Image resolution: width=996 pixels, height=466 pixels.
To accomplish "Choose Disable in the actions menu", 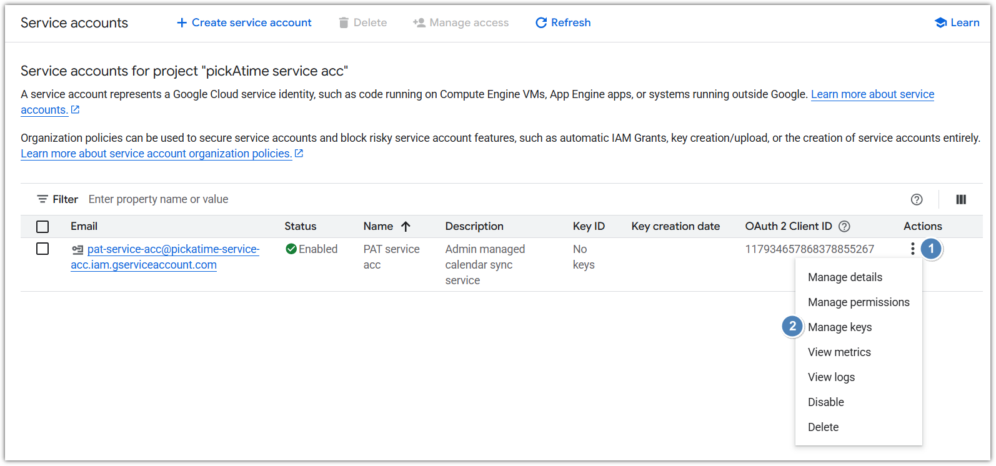I will tap(825, 402).
